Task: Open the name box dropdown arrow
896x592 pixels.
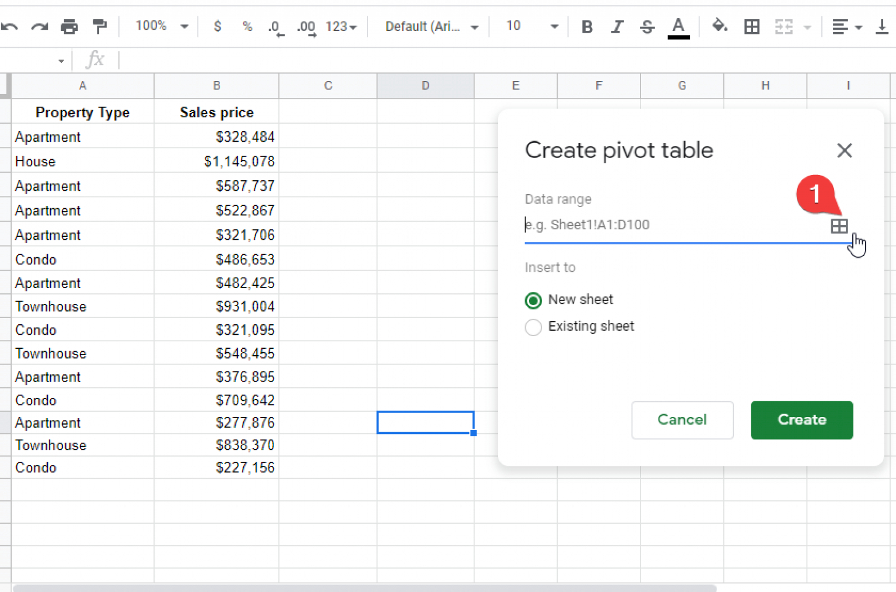Action: [x=61, y=61]
